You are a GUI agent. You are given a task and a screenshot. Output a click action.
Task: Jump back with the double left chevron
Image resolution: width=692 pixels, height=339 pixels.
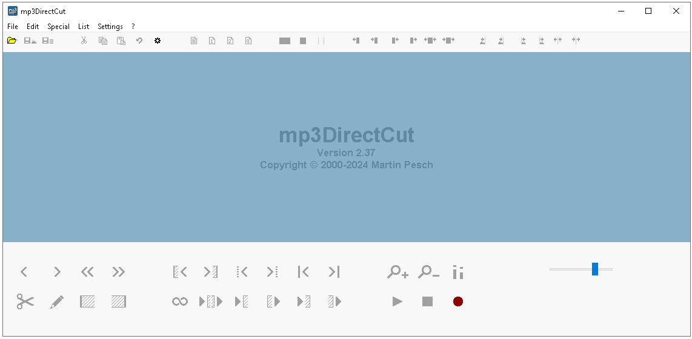click(87, 272)
